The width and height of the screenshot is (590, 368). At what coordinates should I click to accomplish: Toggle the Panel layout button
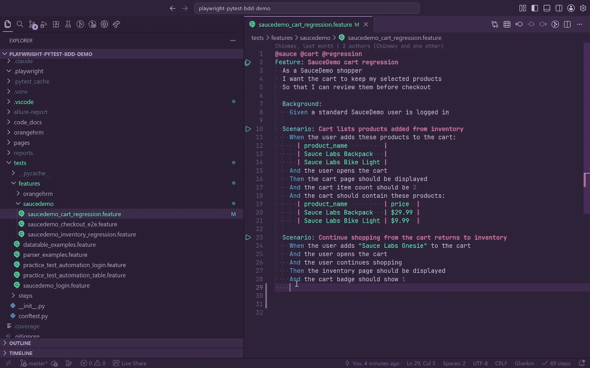[547, 8]
